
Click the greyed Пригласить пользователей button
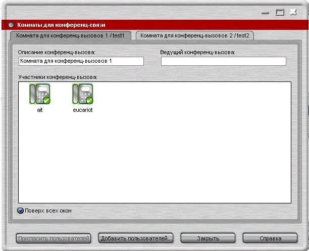[54, 238]
